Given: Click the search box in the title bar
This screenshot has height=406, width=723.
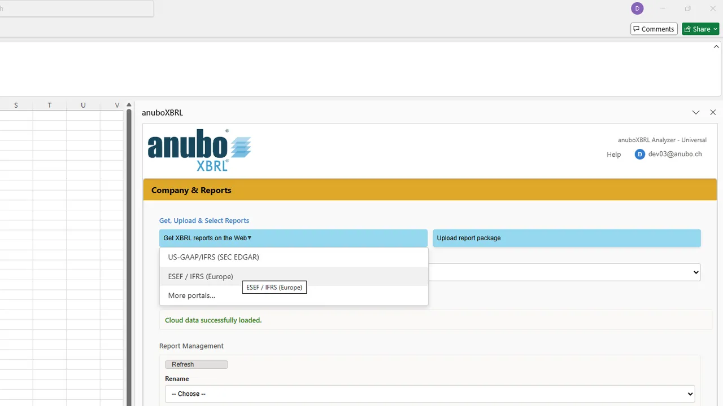Looking at the screenshot, I should [x=76, y=8].
